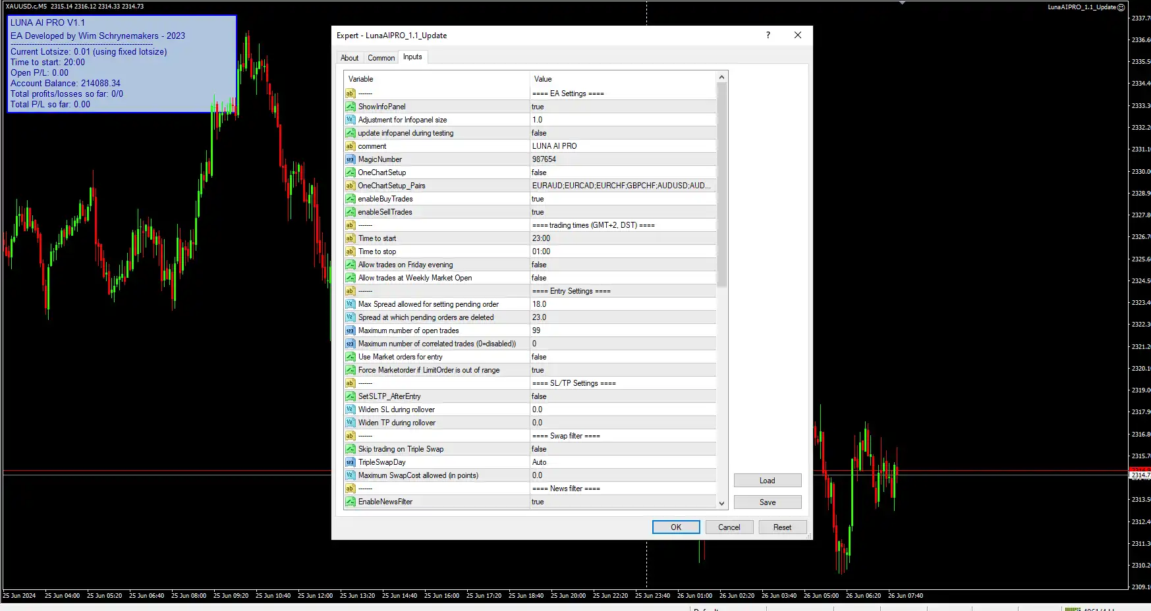
Task: Click the icon beside enableSellTrades
Action: [351, 212]
